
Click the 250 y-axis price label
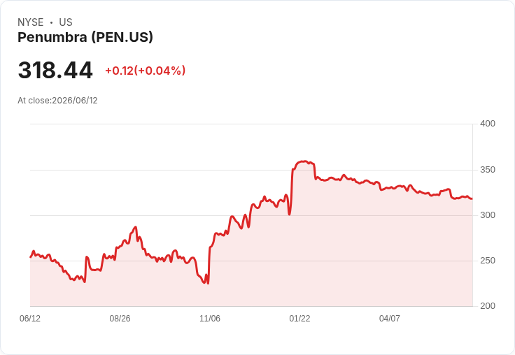click(488, 261)
